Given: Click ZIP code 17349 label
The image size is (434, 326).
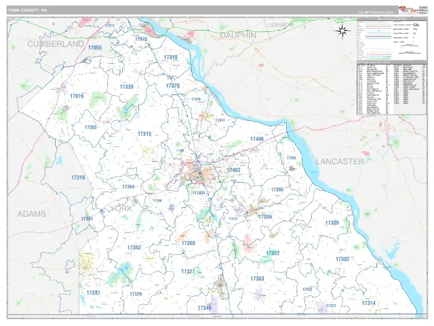Looking at the screenshot, I should coord(205,308).
